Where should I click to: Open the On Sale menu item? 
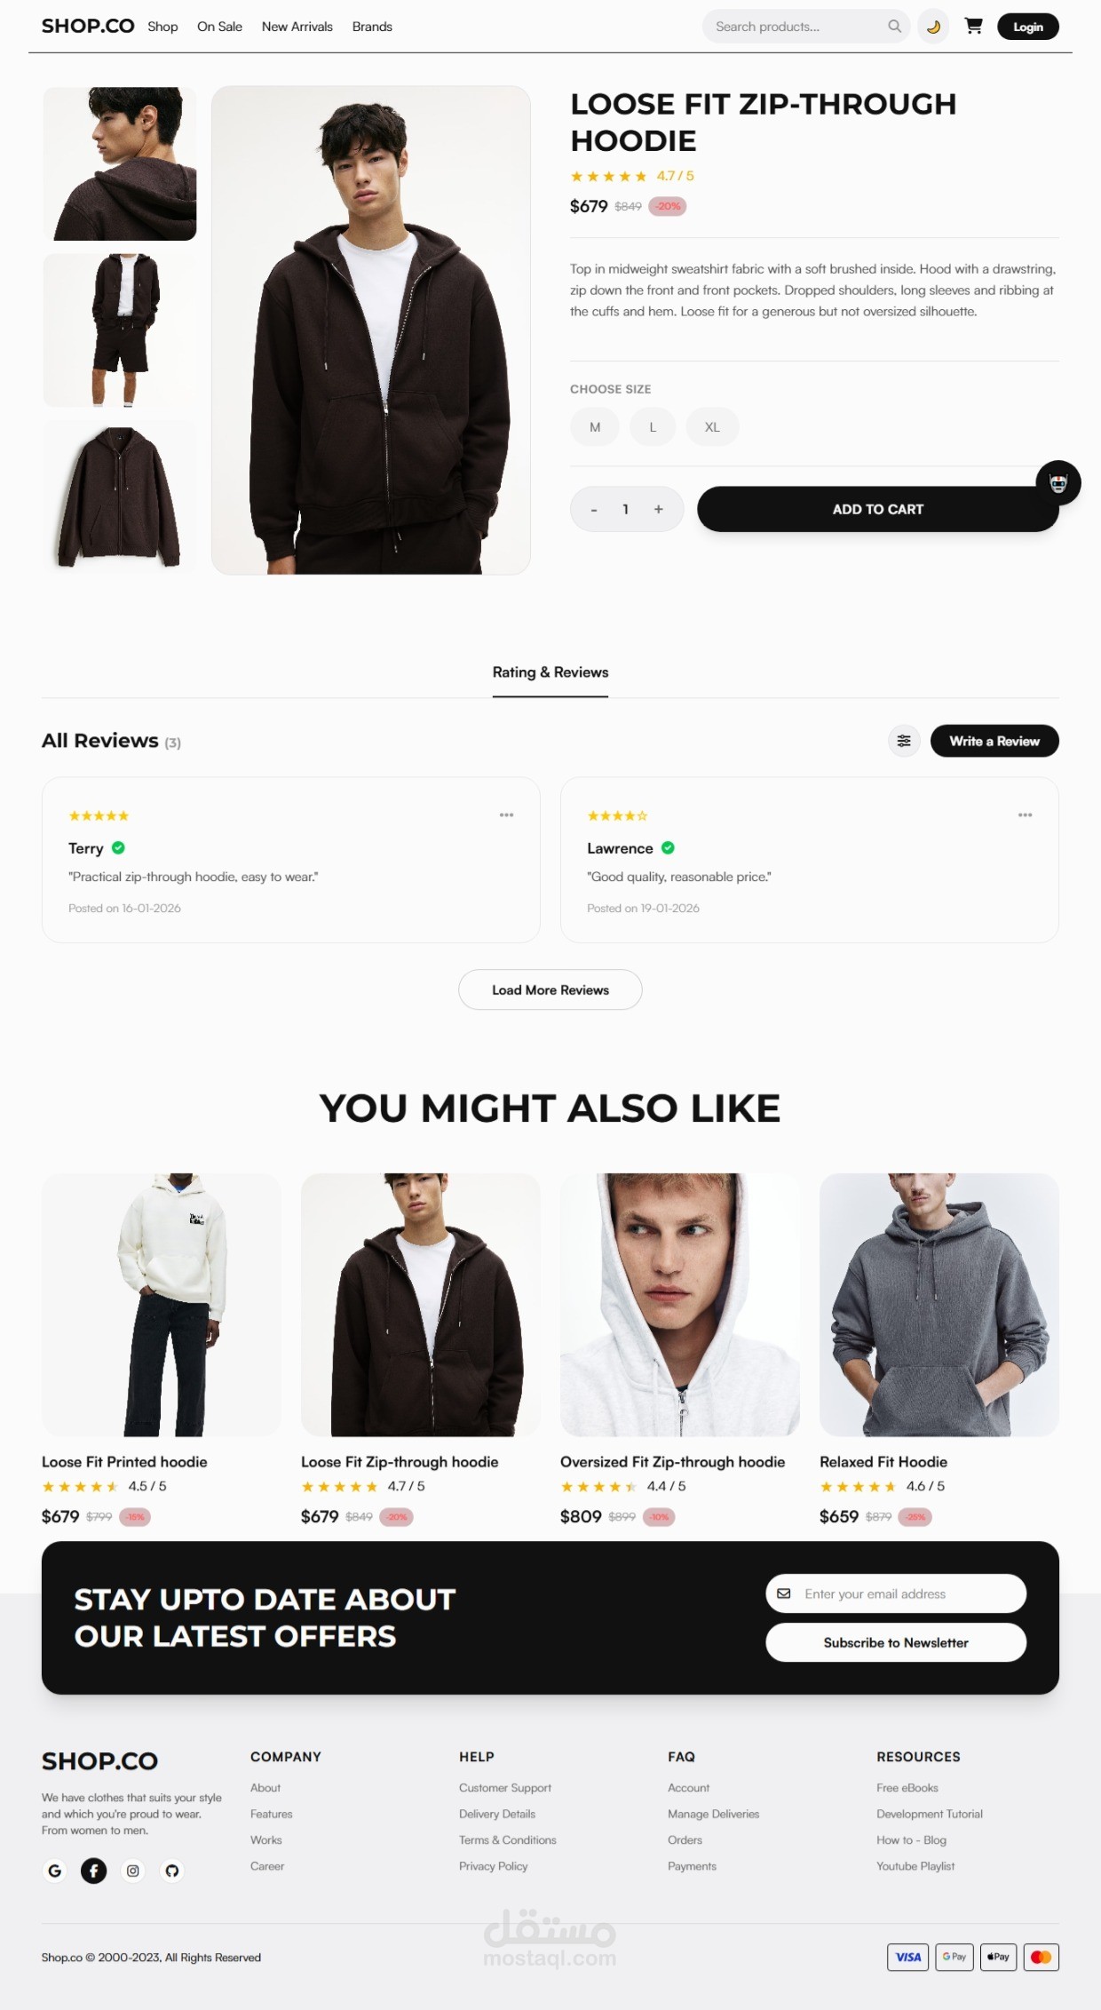click(x=219, y=27)
